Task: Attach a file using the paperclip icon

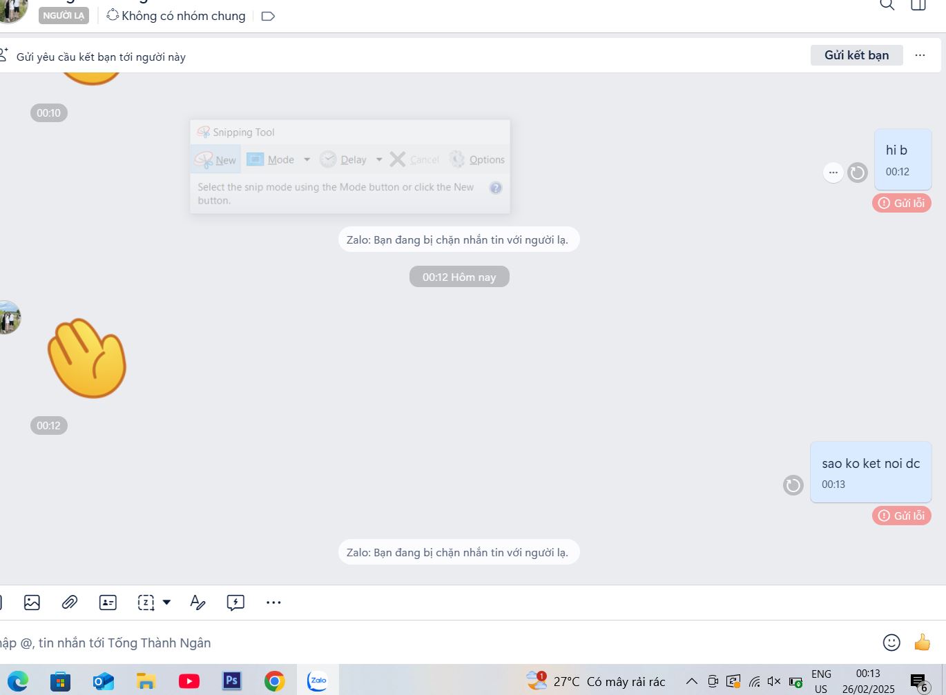Action: (x=70, y=603)
